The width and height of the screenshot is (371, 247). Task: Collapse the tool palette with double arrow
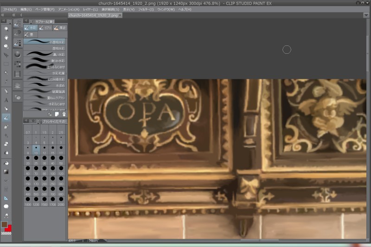(x=3, y=15)
